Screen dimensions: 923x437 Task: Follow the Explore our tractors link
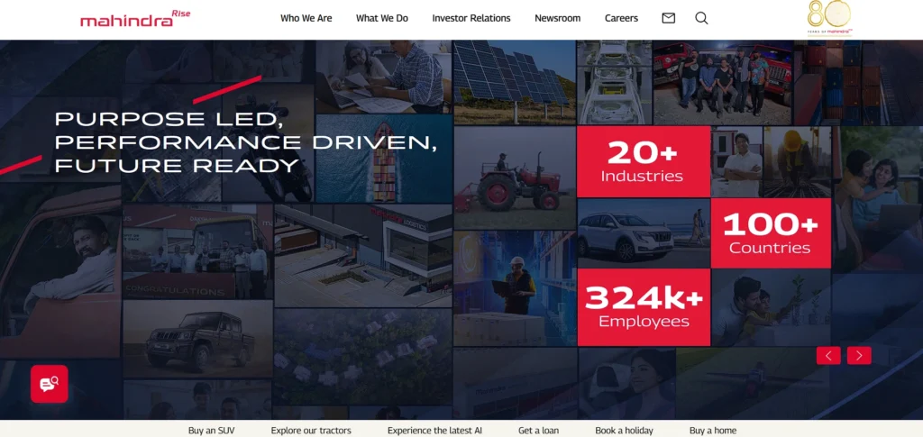pyautogui.click(x=311, y=431)
